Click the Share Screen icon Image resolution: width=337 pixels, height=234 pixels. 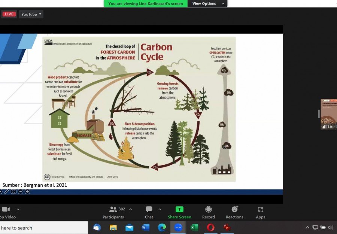point(179,210)
